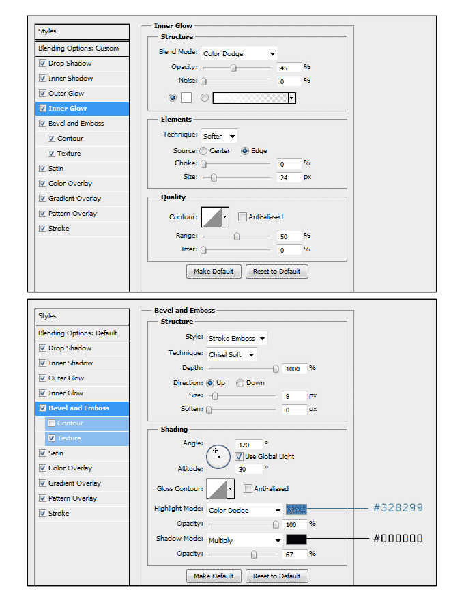Click the bevel Size field showing 9

pos(295,396)
